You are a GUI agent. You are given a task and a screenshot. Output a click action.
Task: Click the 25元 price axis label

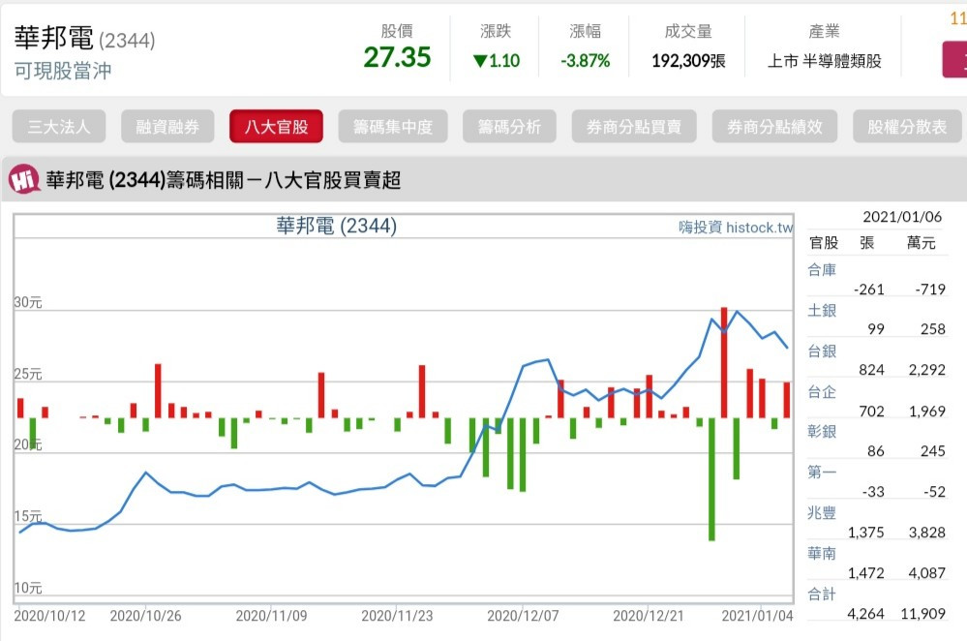tap(28, 374)
